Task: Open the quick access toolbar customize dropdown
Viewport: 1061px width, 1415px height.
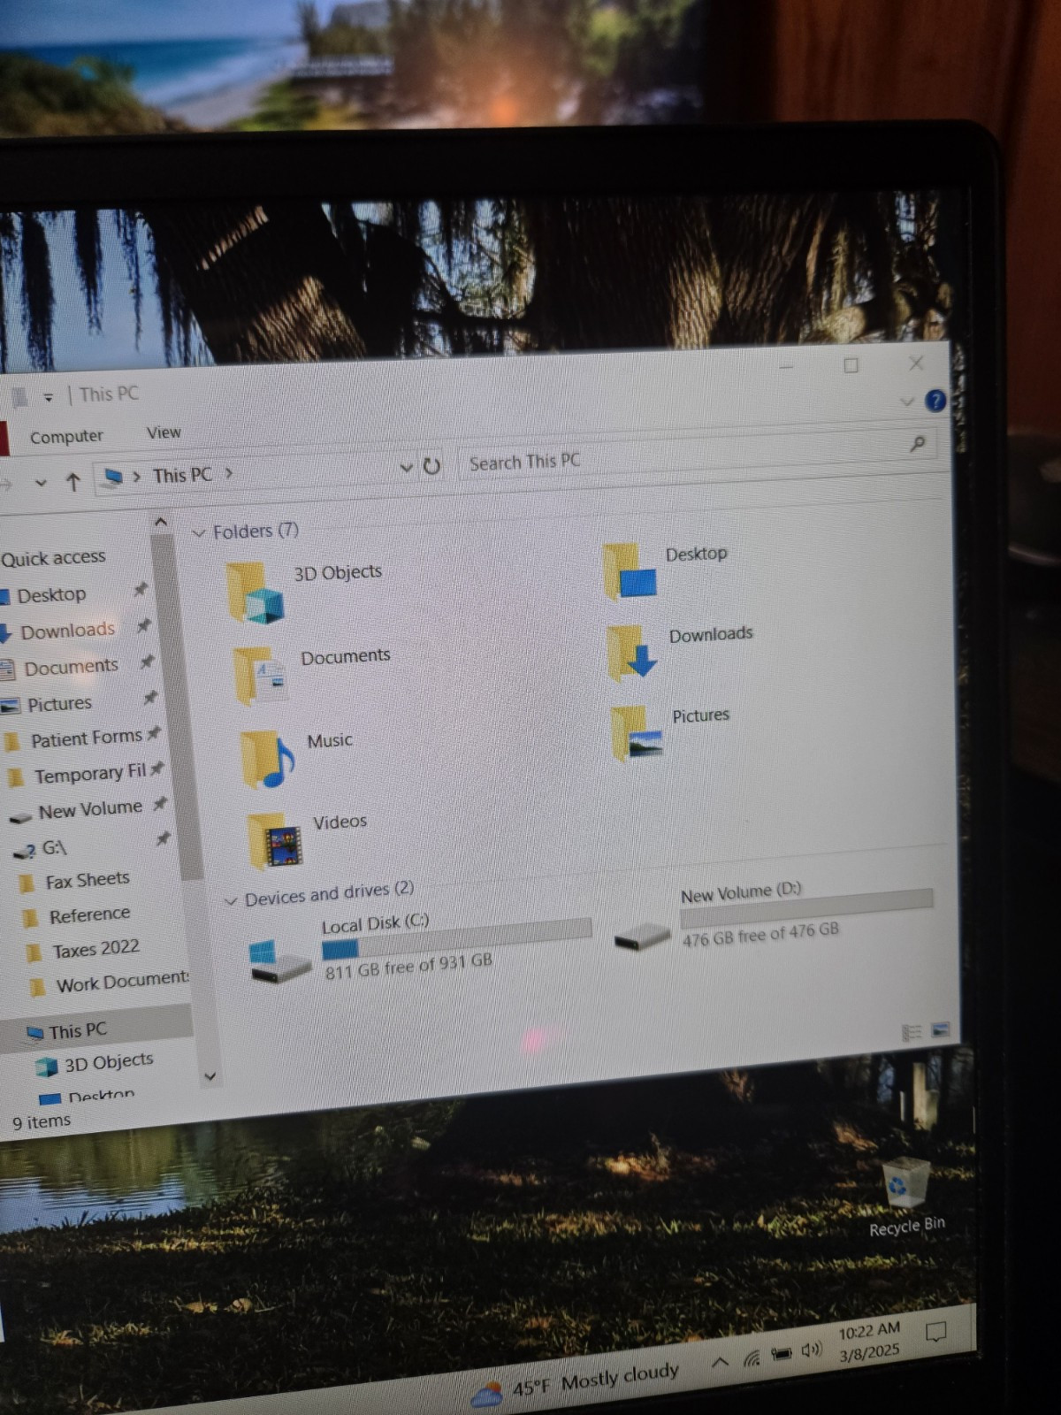Action: click(x=48, y=397)
